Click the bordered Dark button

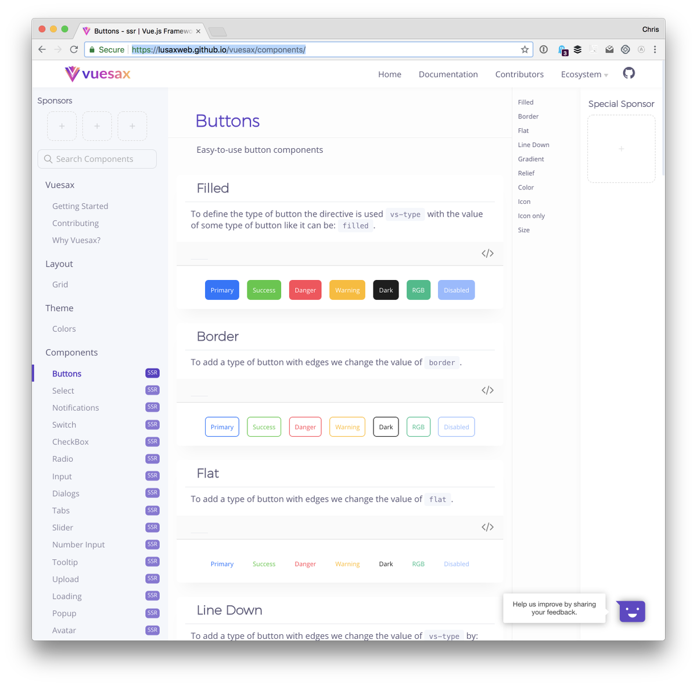[x=386, y=427]
